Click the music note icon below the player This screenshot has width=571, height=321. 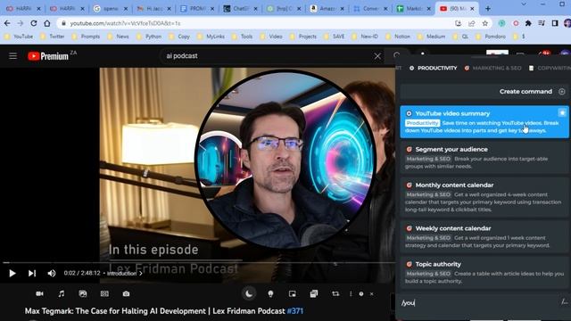click(62, 293)
